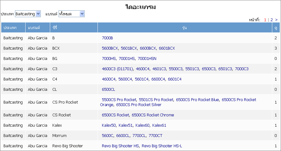This screenshot has width=281, height=151.
Task: Click the ซีรี่ column header
Action: (74, 27)
